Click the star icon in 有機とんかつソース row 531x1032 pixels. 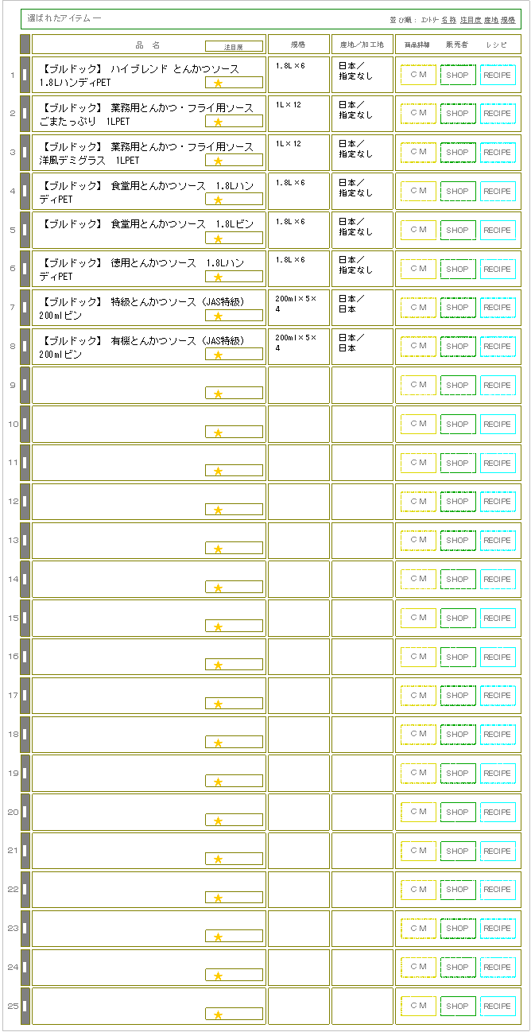pos(218,355)
